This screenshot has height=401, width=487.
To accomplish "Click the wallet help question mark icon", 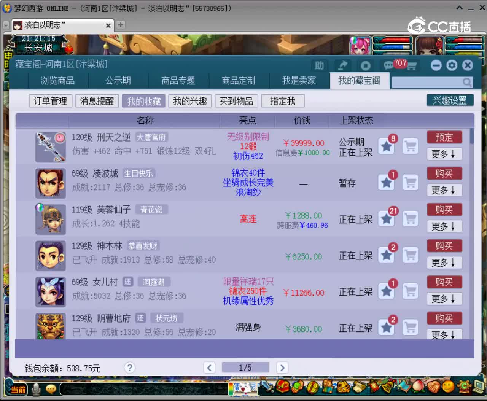I will [129, 368].
